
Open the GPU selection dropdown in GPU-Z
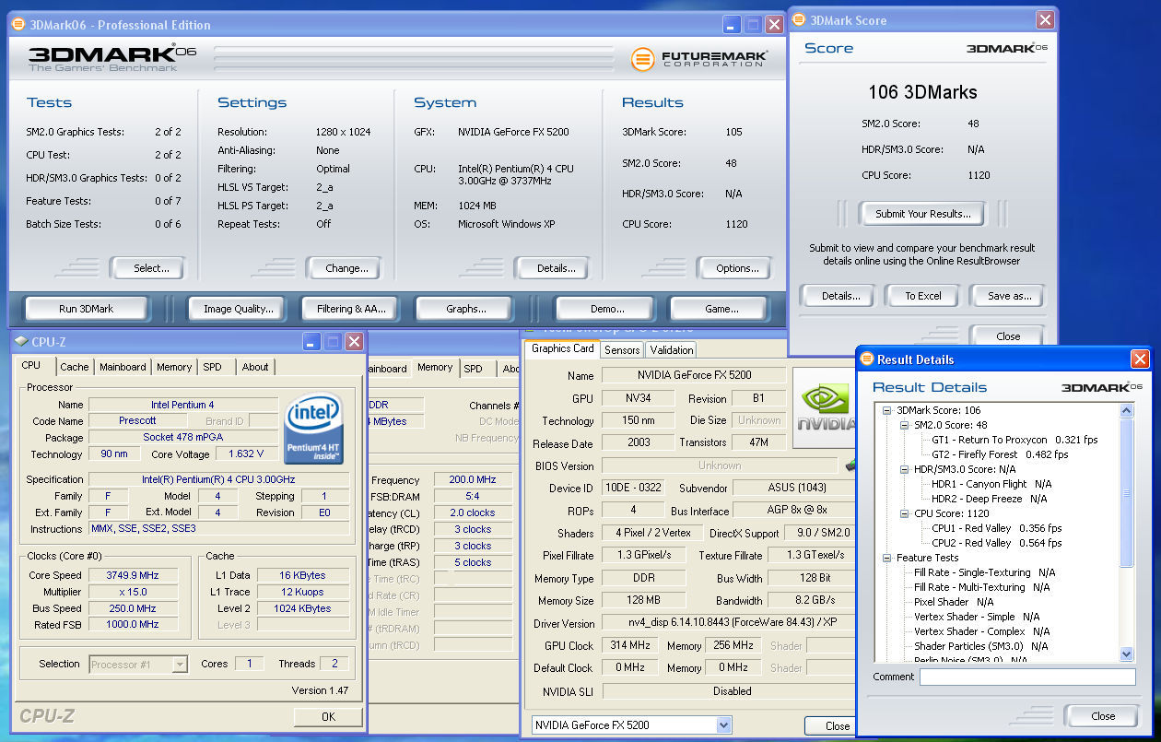(x=723, y=725)
